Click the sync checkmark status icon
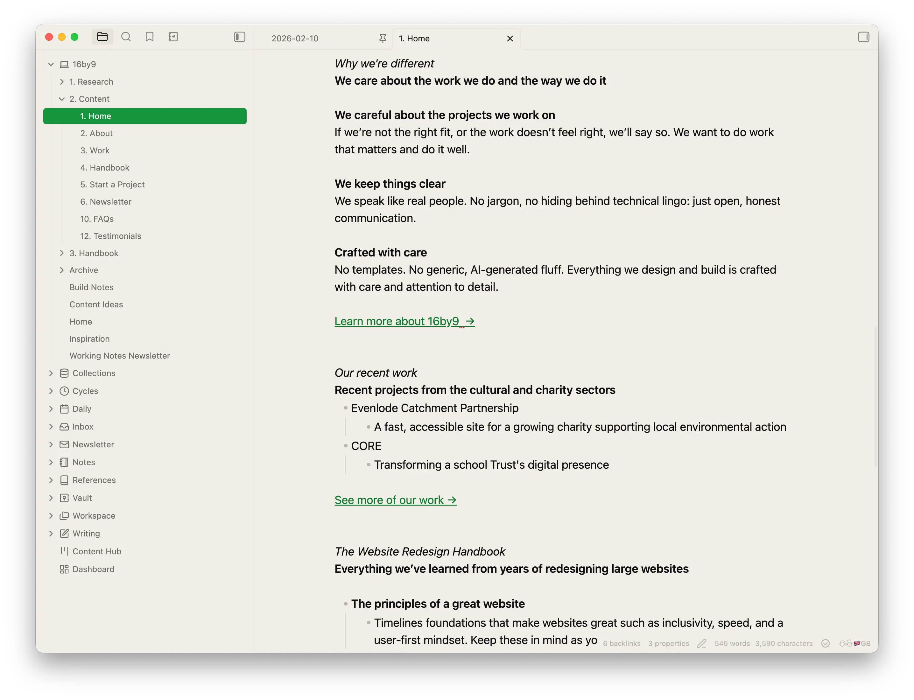The width and height of the screenshot is (914, 700). tap(825, 643)
